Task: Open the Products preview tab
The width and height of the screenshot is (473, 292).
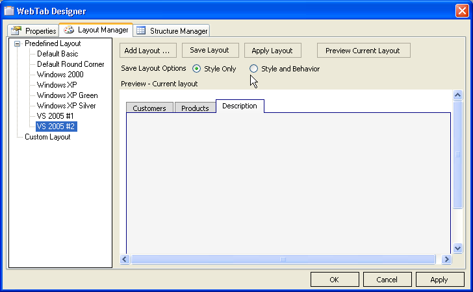Action: pos(195,108)
